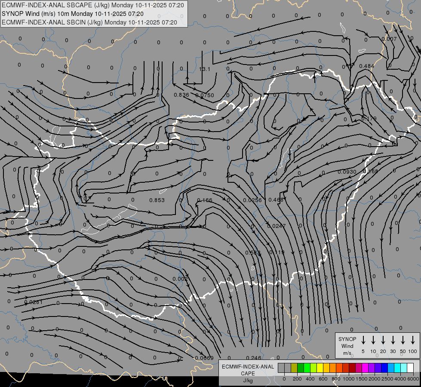This screenshot has height=387, width=421.
Task: Click the '6000' tick label on CAPE scale
Action: pos(413,379)
